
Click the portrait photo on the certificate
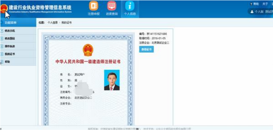tap(112, 80)
